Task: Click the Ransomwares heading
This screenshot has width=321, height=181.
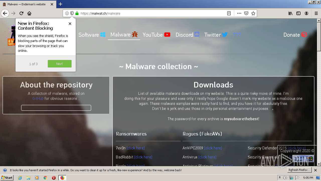Action: [131, 134]
